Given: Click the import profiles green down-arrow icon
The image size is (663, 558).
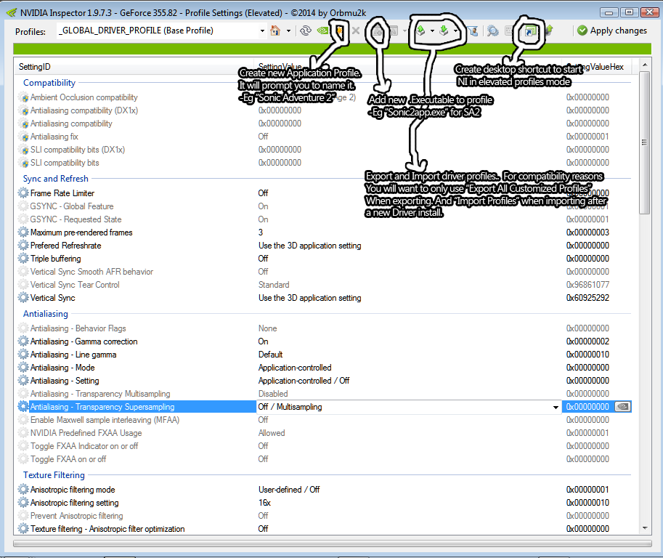Looking at the screenshot, I should pos(444,31).
